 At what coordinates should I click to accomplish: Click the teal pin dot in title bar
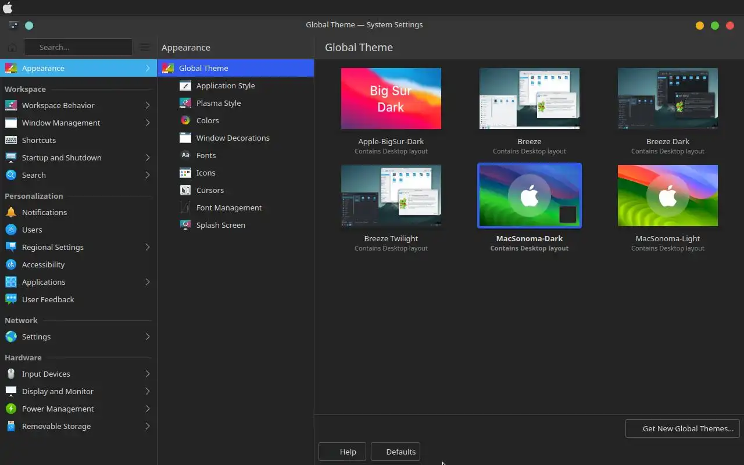[x=29, y=25]
